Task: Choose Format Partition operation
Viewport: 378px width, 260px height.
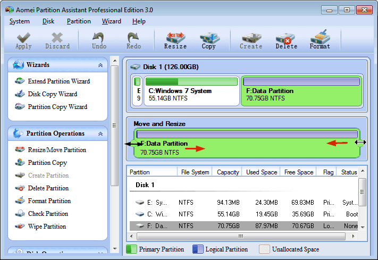Action: click(x=49, y=201)
